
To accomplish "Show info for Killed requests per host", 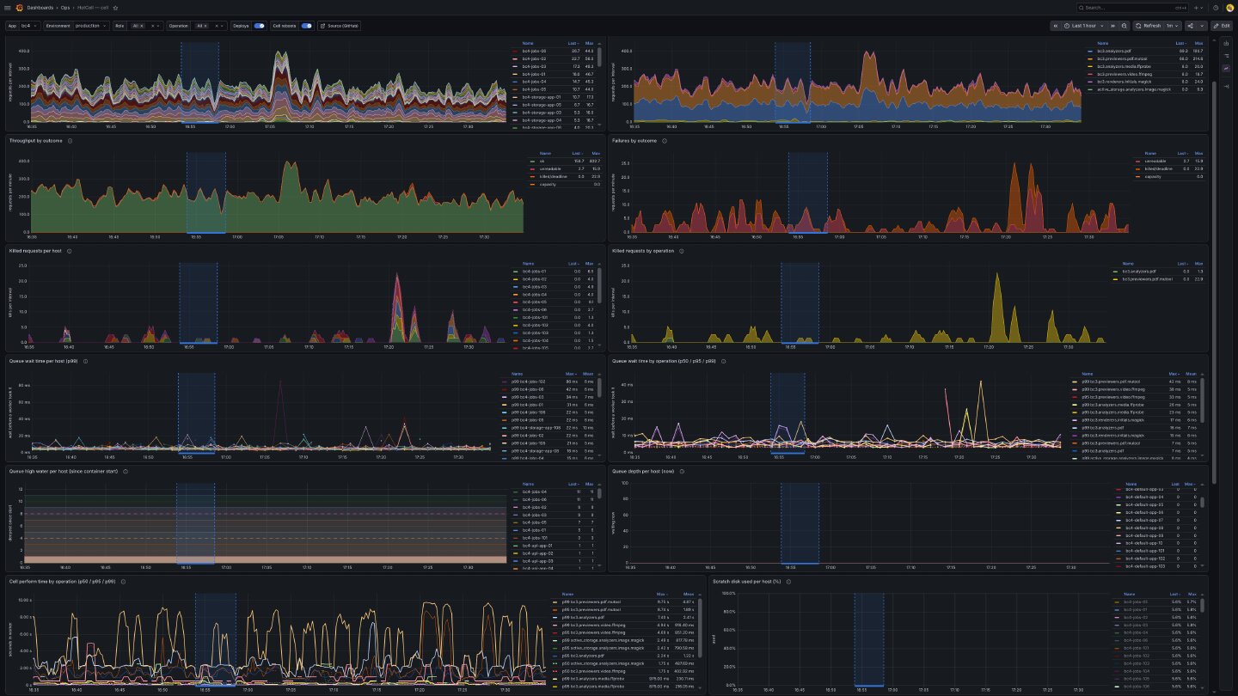I will [69, 251].
